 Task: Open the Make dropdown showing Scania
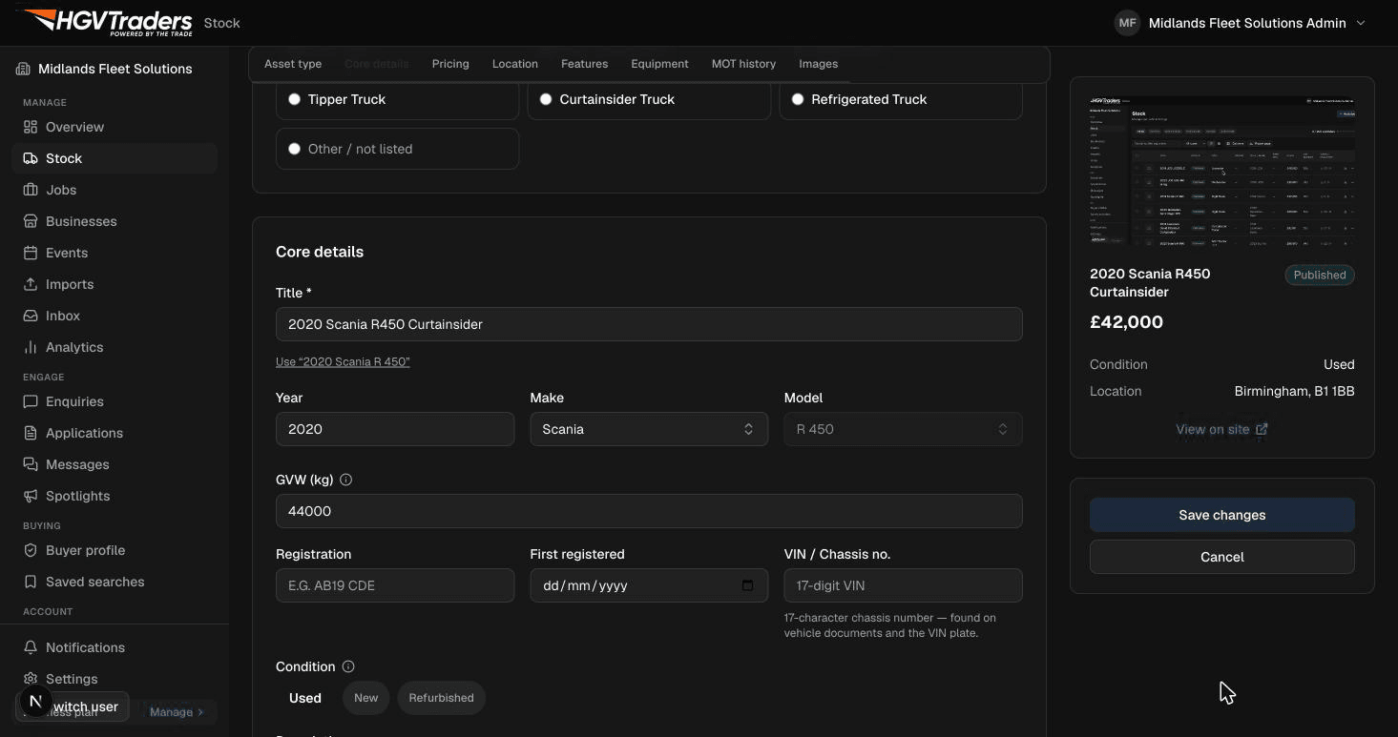pyautogui.click(x=649, y=429)
